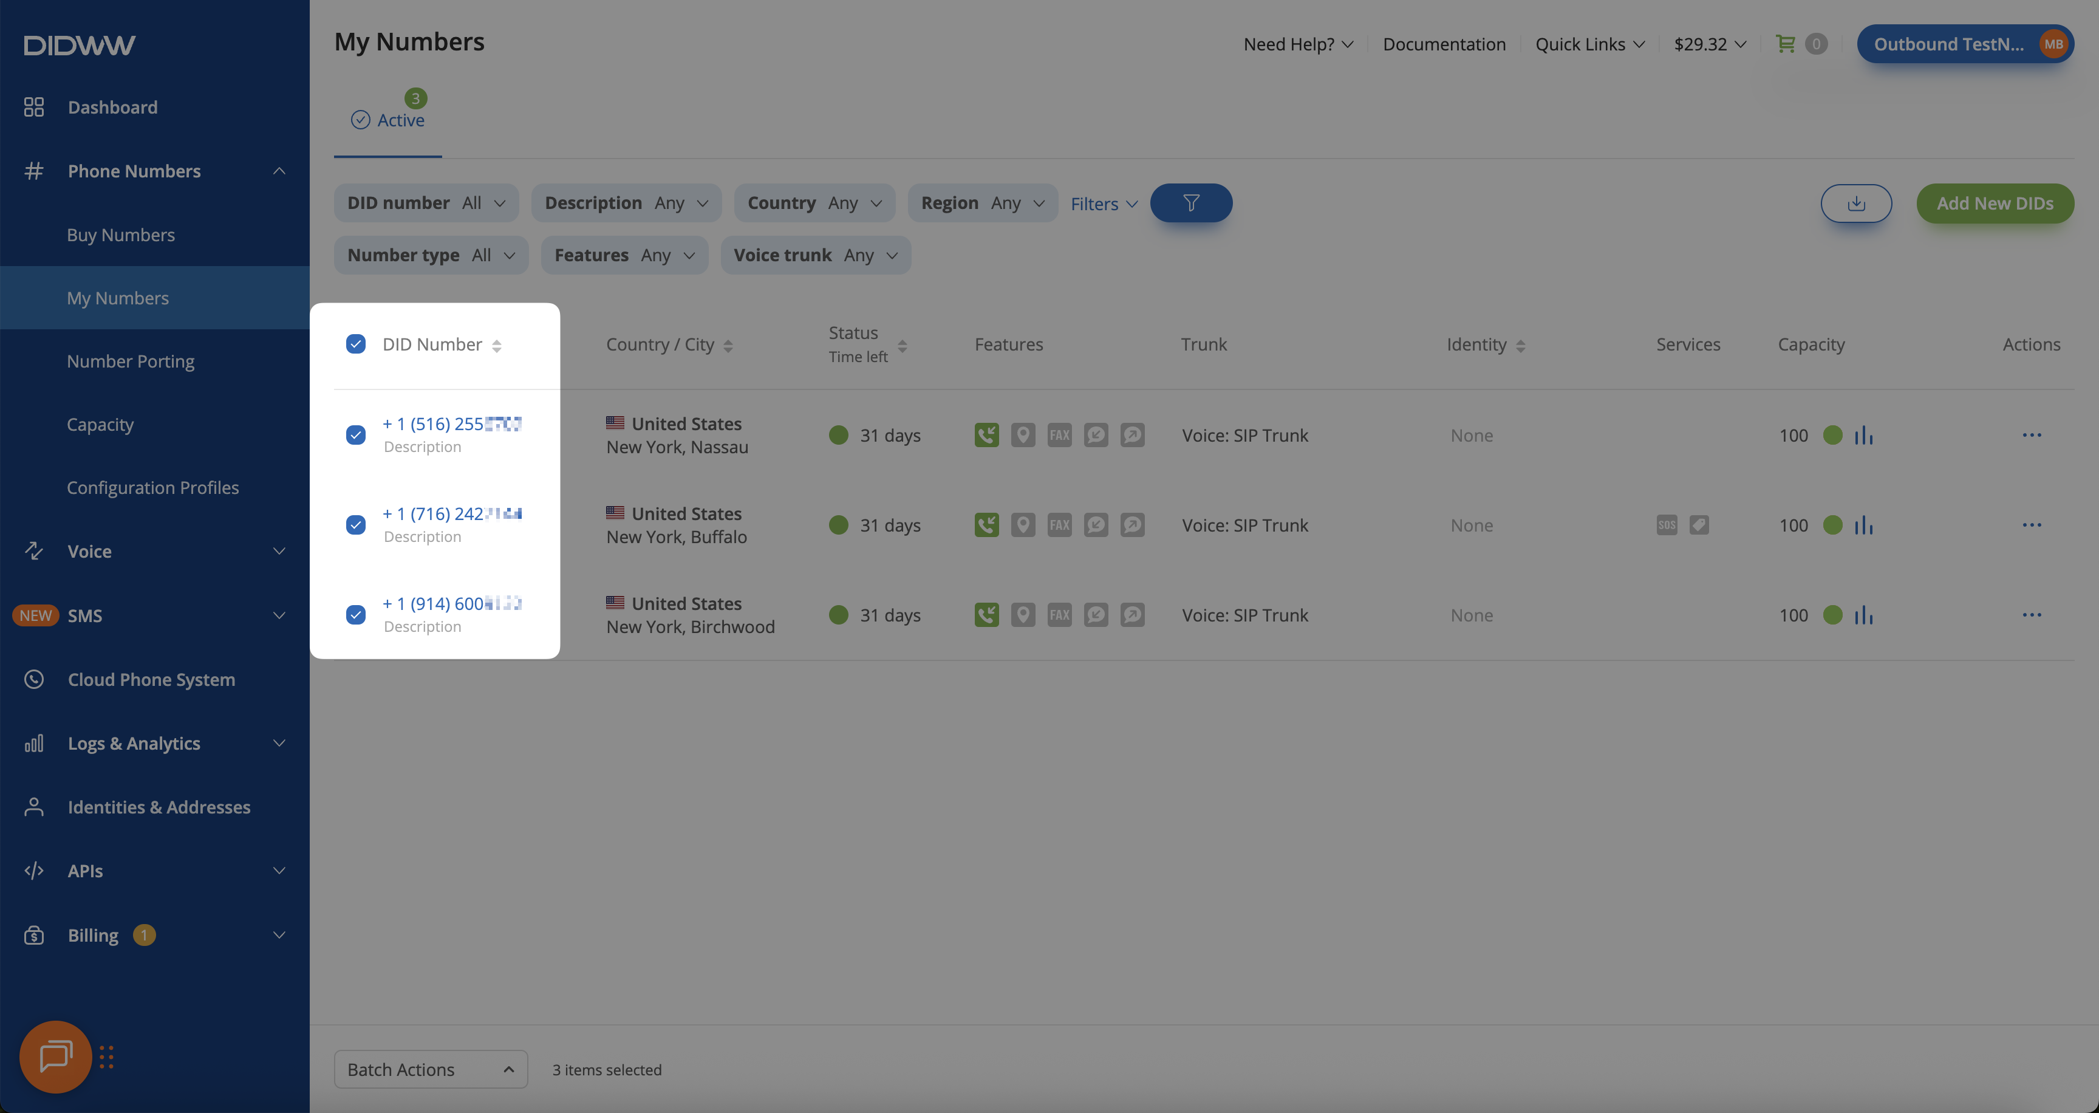
Task: Open actions menu for Buffalo number
Action: point(2032,525)
